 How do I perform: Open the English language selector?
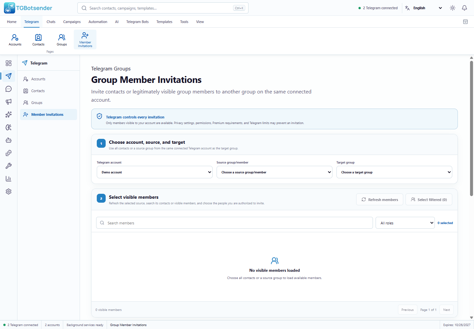424,8
